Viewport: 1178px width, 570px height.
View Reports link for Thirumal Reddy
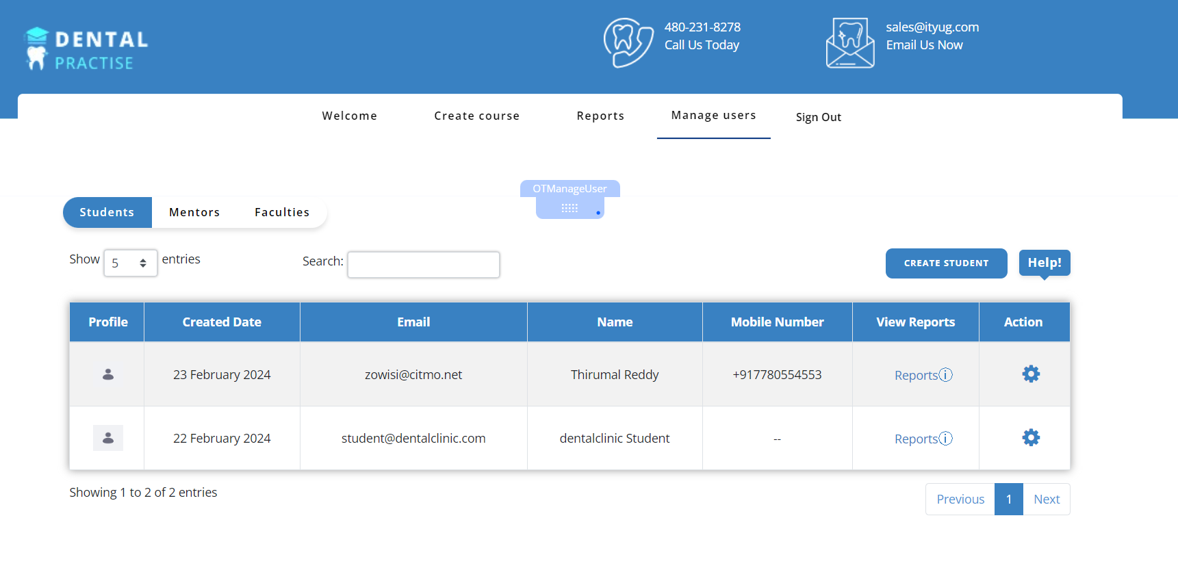[916, 375]
